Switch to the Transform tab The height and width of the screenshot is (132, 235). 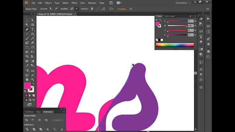coord(29,112)
